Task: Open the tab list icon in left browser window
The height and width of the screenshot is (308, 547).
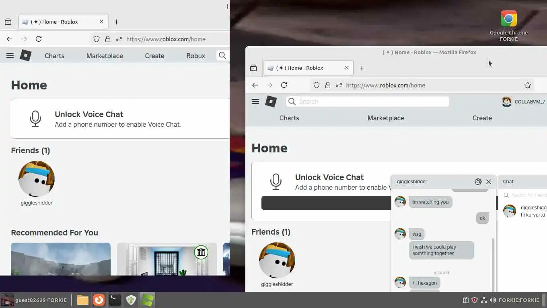Action: click(x=8, y=22)
